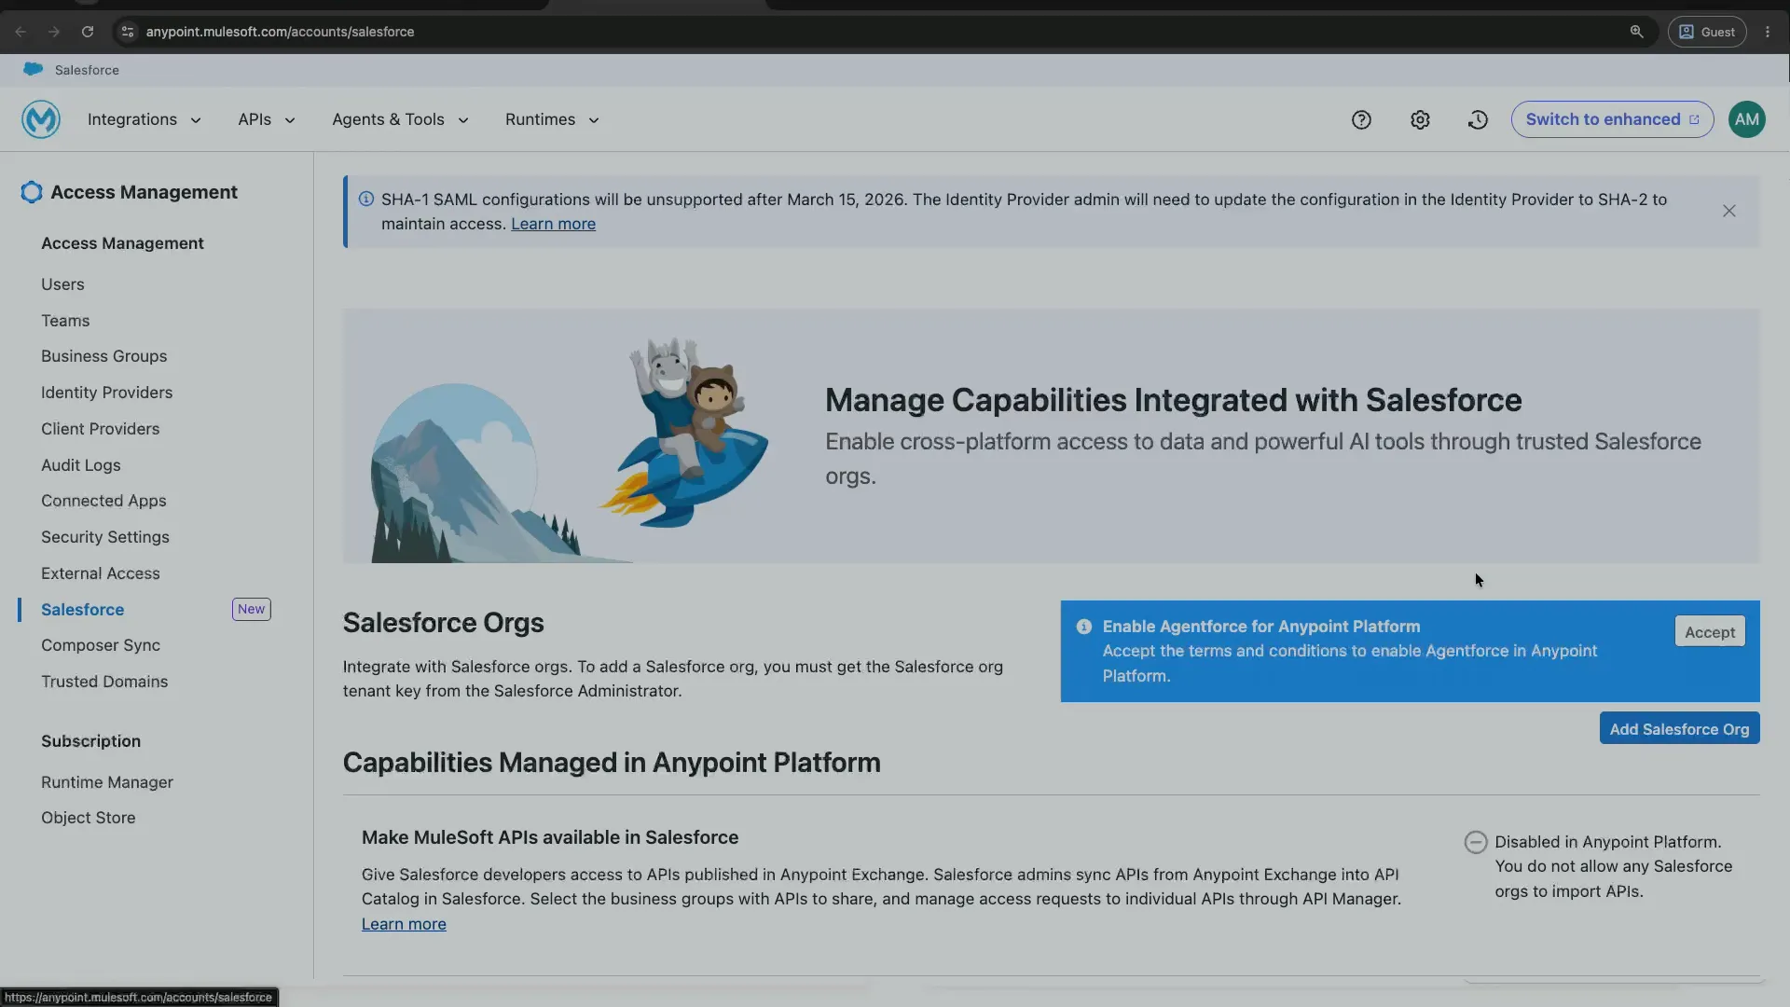Select Salesforce in the sidebar
This screenshot has height=1007, width=1790.
coord(82,610)
